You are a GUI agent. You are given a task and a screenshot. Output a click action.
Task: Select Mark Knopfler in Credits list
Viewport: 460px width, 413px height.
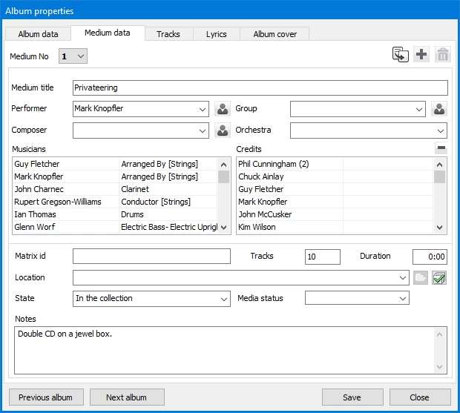coord(263,202)
